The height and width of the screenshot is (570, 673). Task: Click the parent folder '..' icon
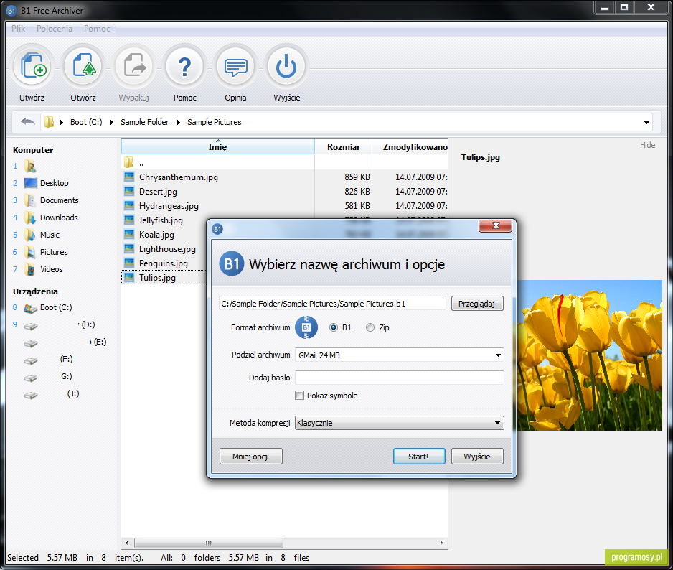point(128,162)
